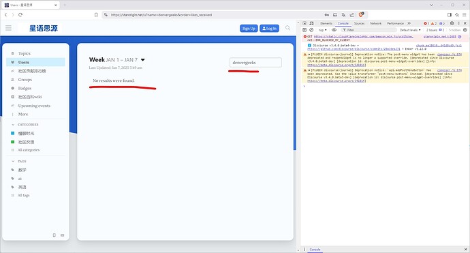Show more DevTools tabs with chevrons

[409, 23]
